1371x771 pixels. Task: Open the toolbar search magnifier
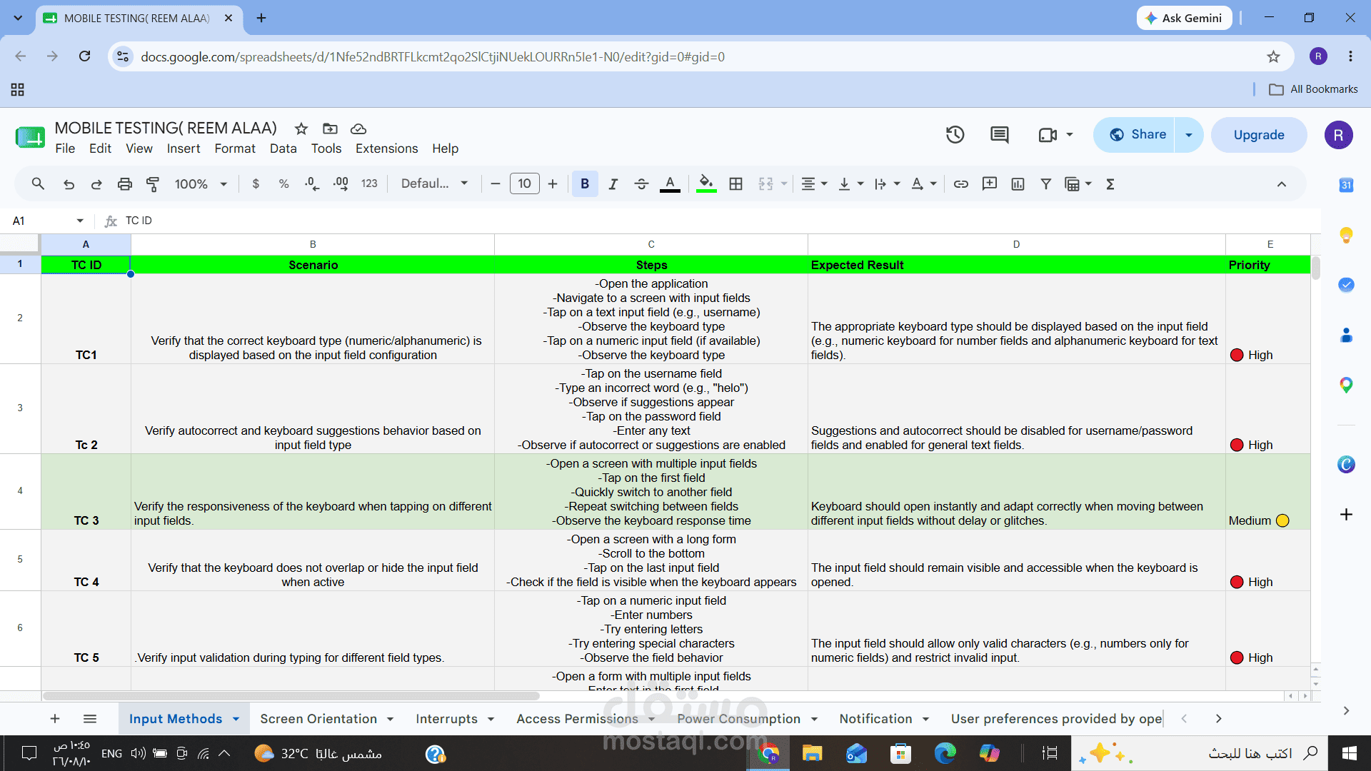(x=39, y=184)
